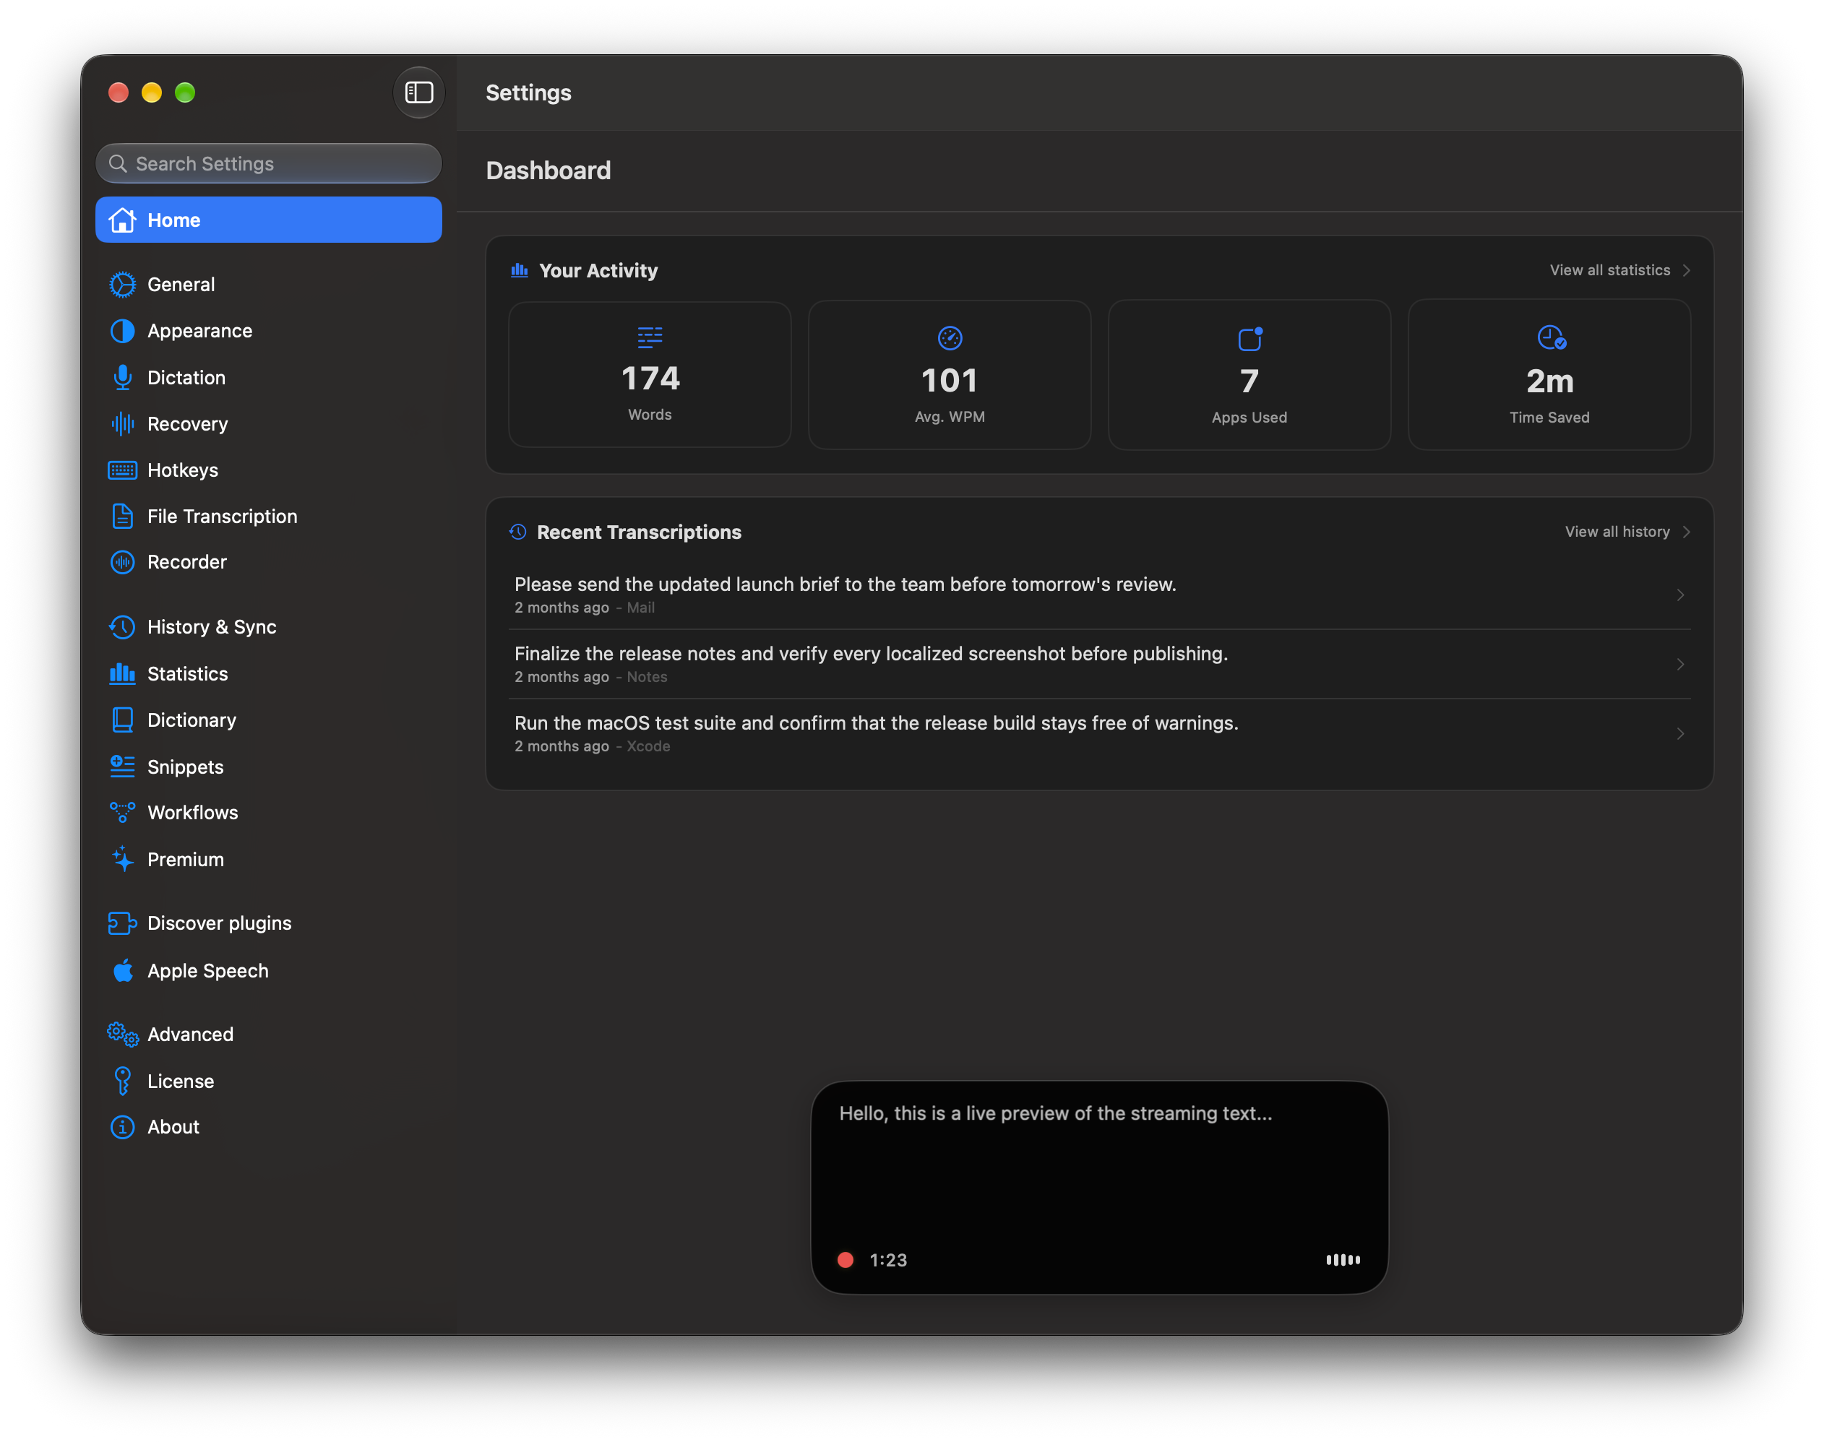The height and width of the screenshot is (1442, 1824).
Task: Click the Statistics bar chart icon
Action: point(122,673)
